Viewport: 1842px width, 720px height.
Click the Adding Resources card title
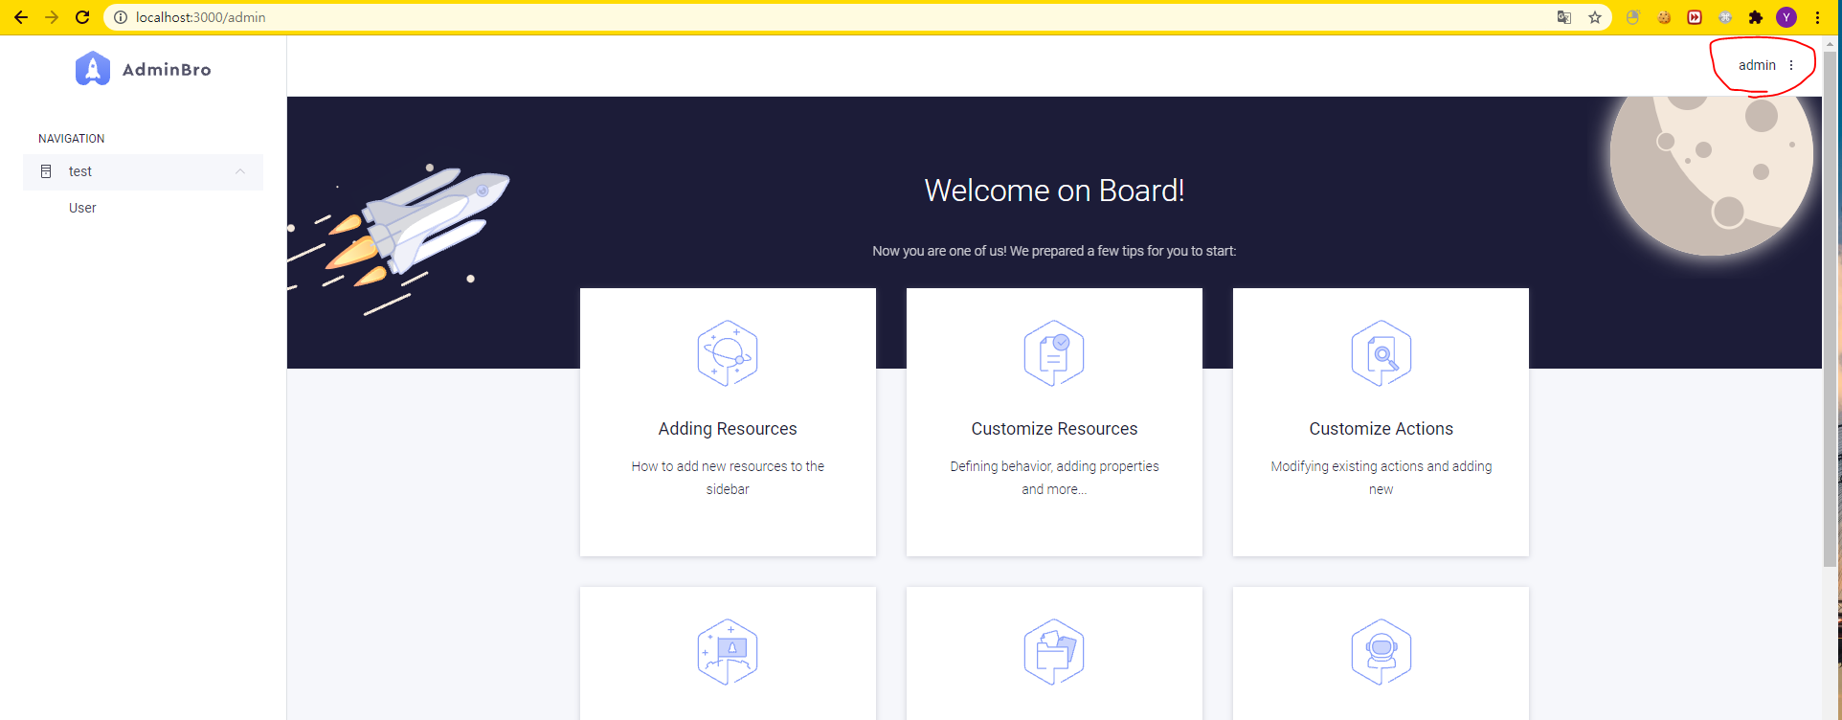tap(728, 429)
